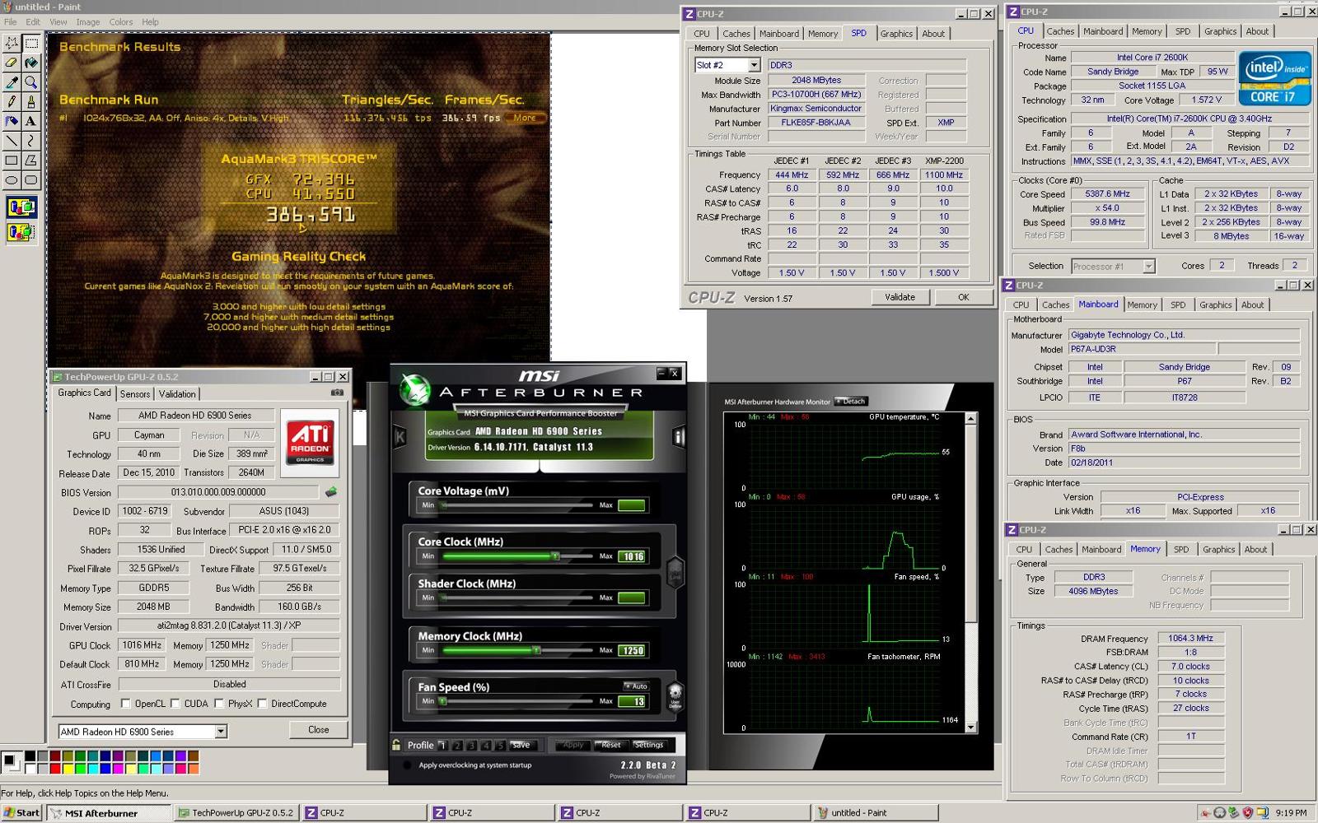
Task: Open the Colors menu in Paint
Action: tap(121, 22)
